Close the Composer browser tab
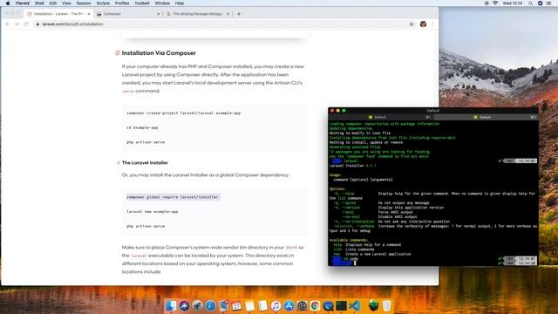Screen dimensions: 558x314 (x=159, y=14)
